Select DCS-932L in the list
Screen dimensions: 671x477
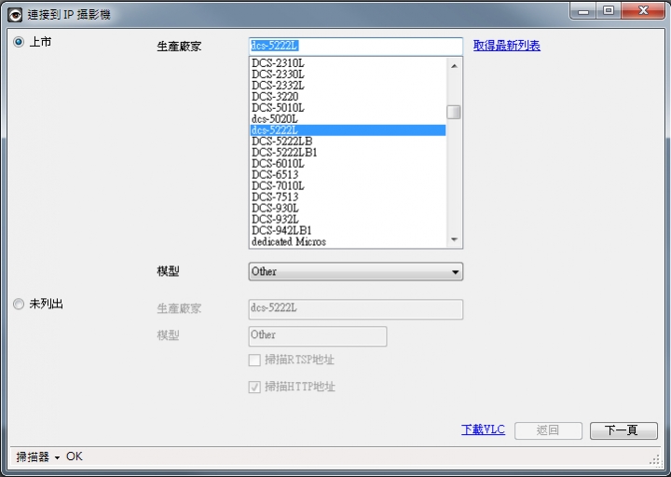click(x=348, y=219)
